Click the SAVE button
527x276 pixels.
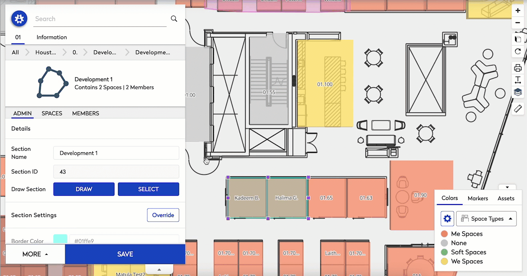click(x=125, y=254)
